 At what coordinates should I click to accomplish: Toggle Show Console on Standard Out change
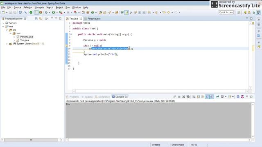click(207, 97)
